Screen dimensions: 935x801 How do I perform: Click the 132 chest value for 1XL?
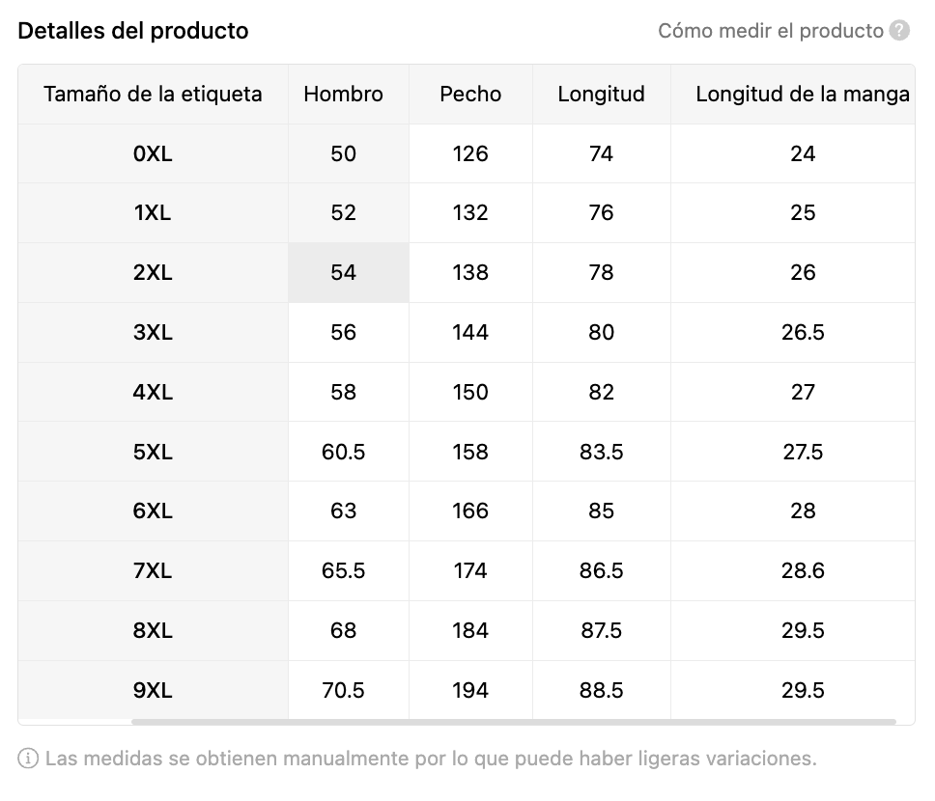(x=470, y=213)
